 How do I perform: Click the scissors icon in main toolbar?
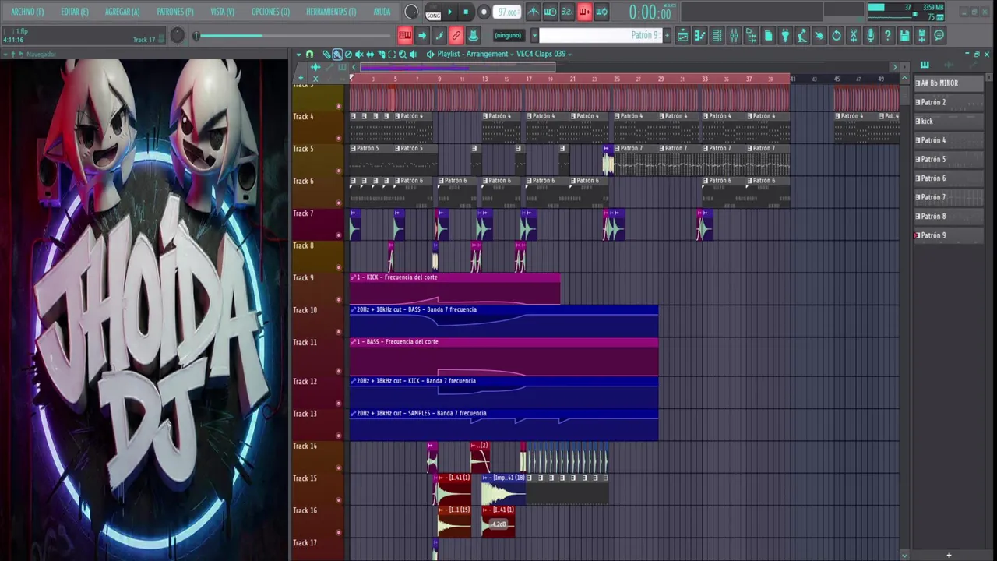(x=854, y=35)
